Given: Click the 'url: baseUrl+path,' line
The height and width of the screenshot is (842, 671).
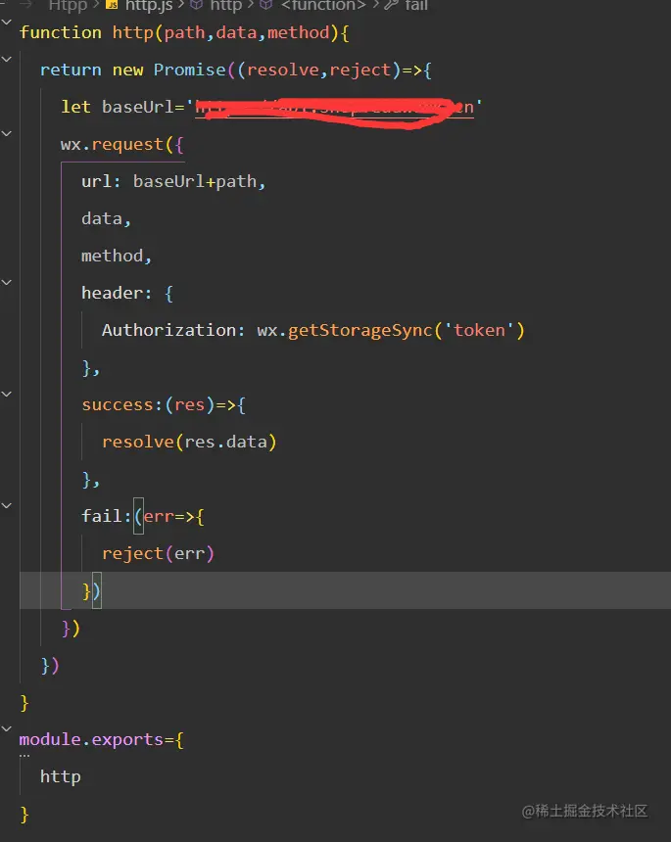Looking at the screenshot, I should [173, 181].
